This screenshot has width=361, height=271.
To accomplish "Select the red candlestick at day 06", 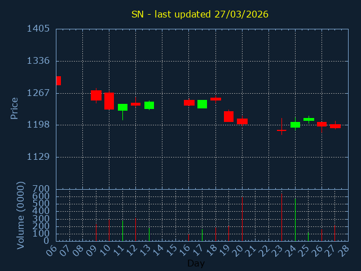I will (58, 81).
